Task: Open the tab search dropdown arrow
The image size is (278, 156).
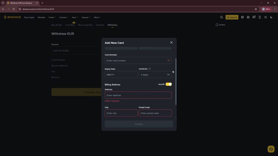Action: pyautogui.click(x=3, y=3)
